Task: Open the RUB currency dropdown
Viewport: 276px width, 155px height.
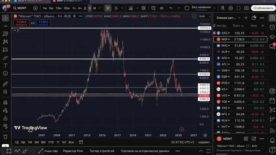Action: (205, 16)
